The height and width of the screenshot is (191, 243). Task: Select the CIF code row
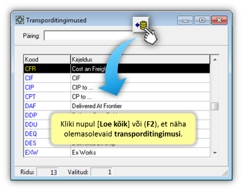[x=117, y=78]
